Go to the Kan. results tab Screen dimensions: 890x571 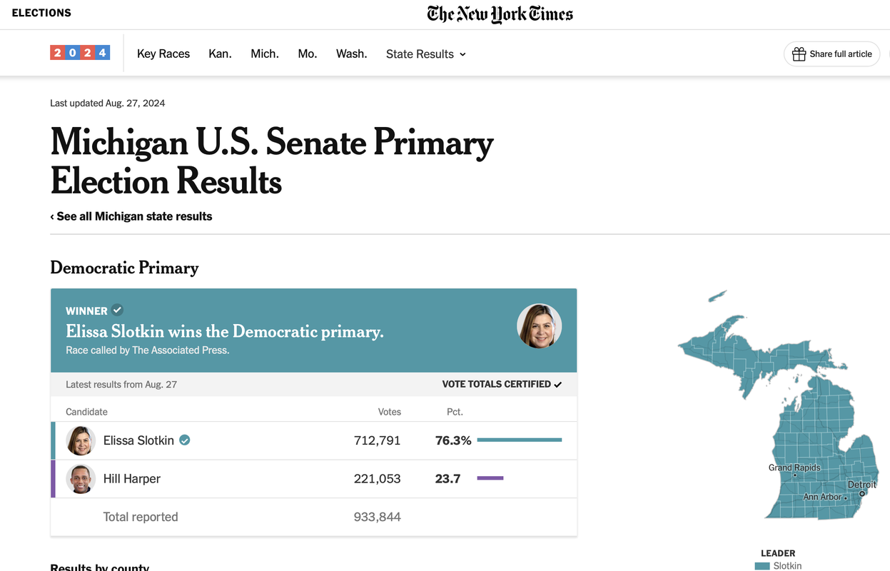[220, 54]
